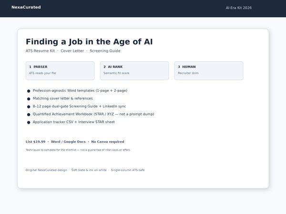Click the Single-column ATS-safe footer text

coord(128,170)
